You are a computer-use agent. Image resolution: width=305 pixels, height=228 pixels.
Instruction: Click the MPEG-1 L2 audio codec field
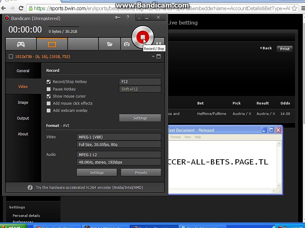tap(119, 155)
